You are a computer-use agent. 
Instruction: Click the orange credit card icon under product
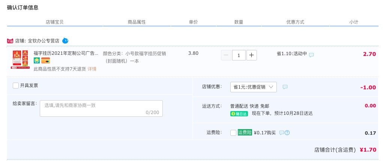click(45, 60)
